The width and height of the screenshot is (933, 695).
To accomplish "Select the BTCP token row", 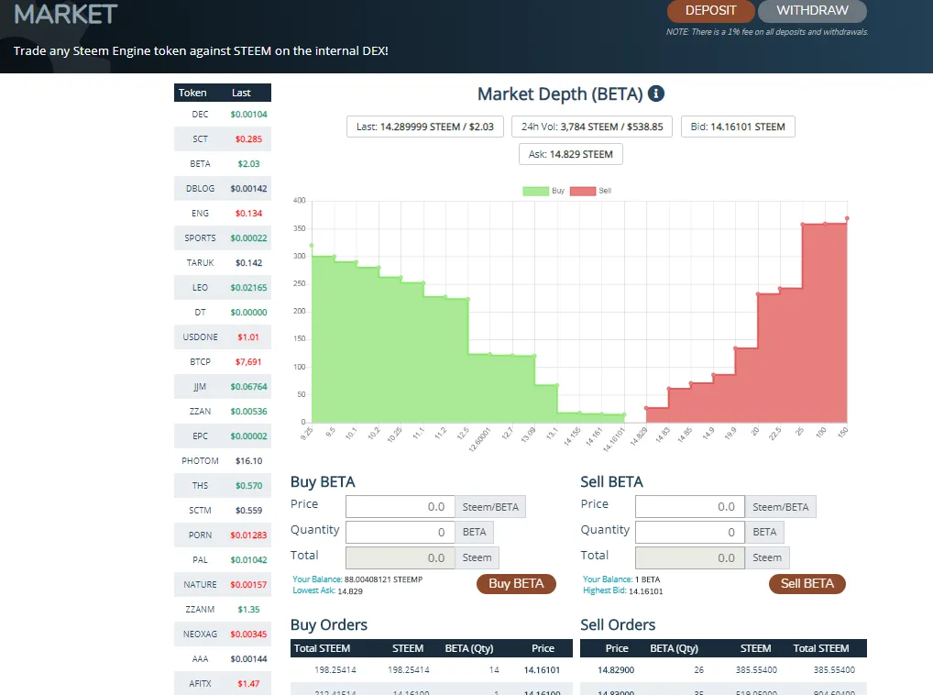I will pyautogui.click(x=223, y=362).
